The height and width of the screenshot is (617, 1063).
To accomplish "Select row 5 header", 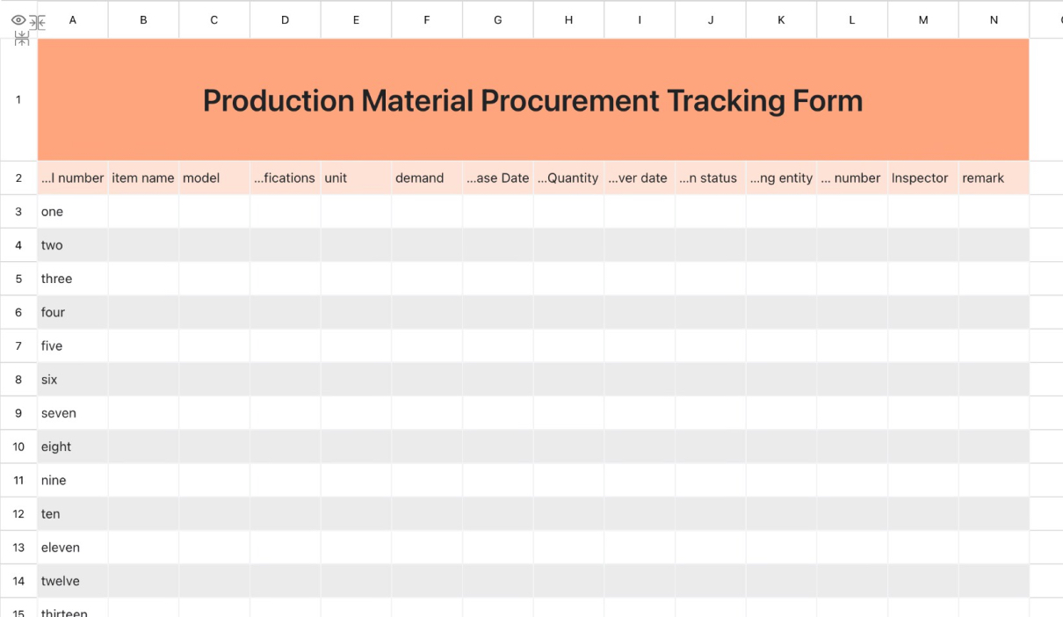I will pyautogui.click(x=18, y=279).
